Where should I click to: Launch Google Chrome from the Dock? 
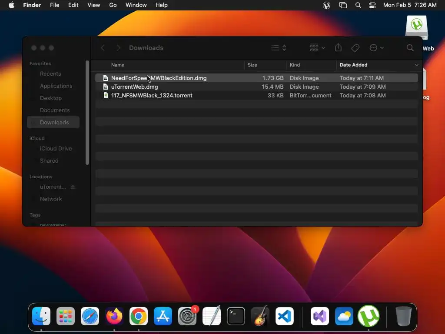point(139,316)
